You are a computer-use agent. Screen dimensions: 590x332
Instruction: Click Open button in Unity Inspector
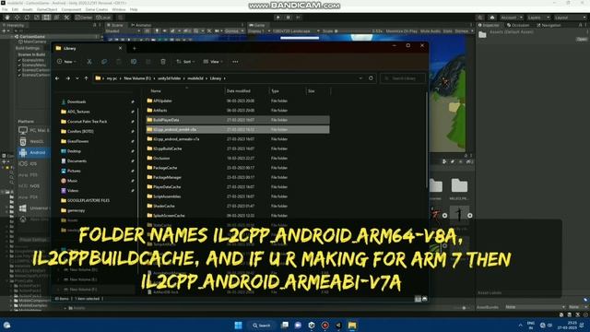(582, 39)
